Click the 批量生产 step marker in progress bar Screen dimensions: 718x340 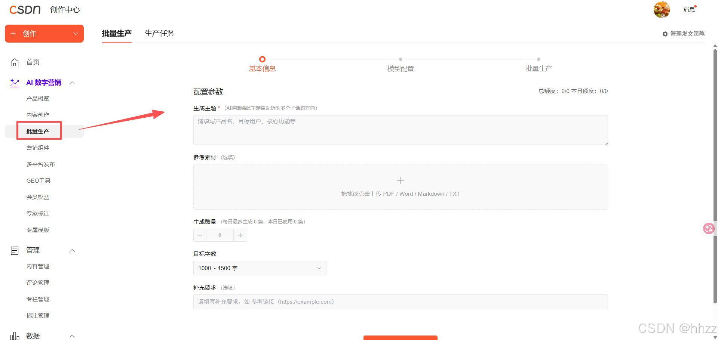coord(538,59)
